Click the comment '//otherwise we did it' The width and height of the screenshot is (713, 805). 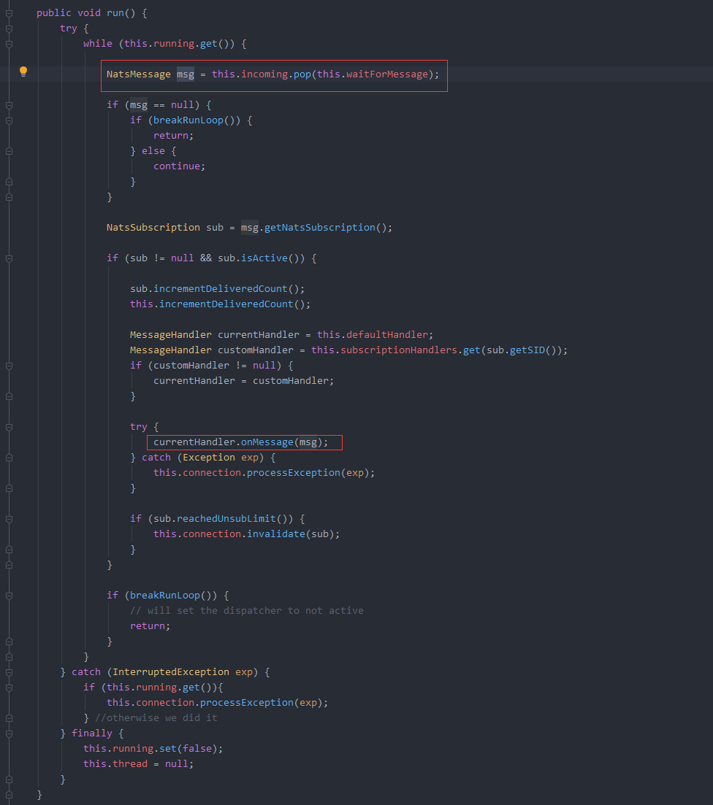(156, 718)
